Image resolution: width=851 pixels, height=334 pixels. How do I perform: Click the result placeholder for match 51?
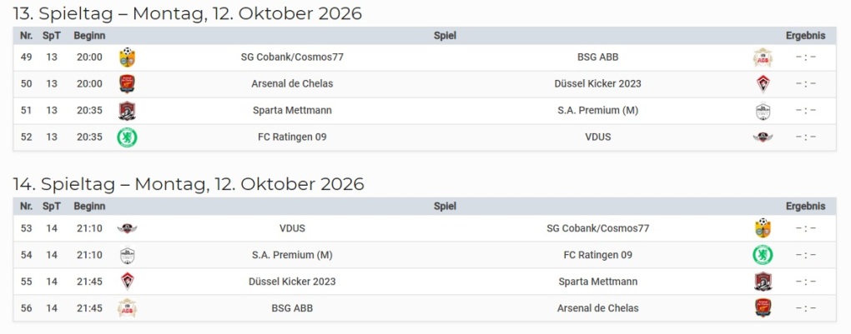point(805,111)
